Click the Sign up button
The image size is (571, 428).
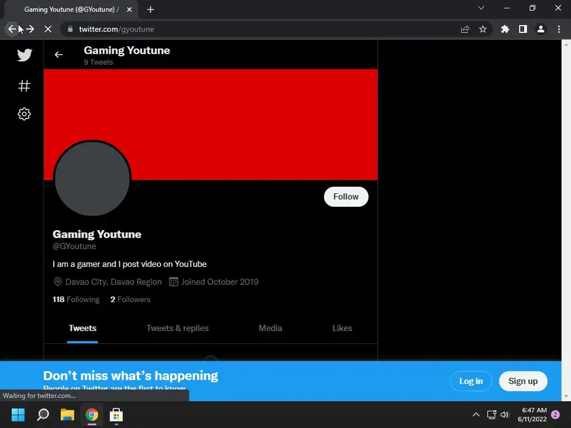coord(523,381)
